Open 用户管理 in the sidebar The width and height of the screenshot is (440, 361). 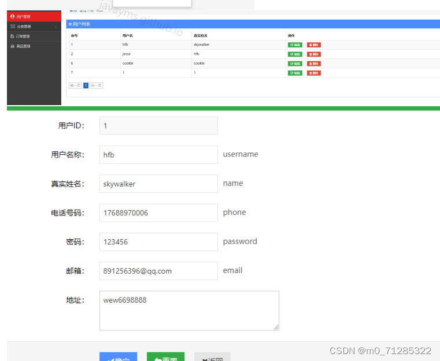click(x=34, y=17)
